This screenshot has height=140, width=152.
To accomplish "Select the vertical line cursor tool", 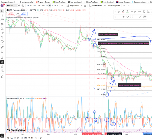I will coord(2,16).
